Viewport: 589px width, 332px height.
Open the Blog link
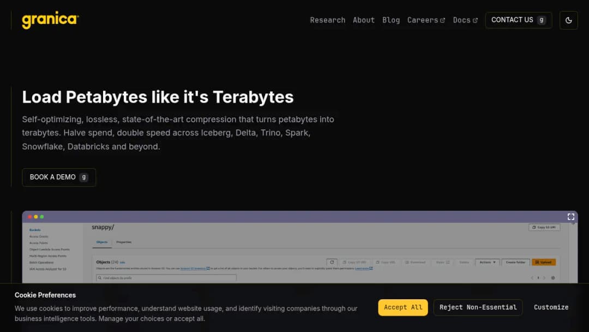coord(391,20)
